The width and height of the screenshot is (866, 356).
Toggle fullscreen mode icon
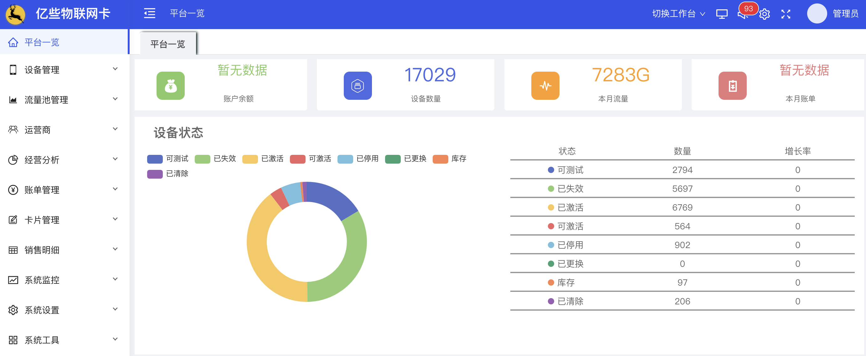[786, 14]
